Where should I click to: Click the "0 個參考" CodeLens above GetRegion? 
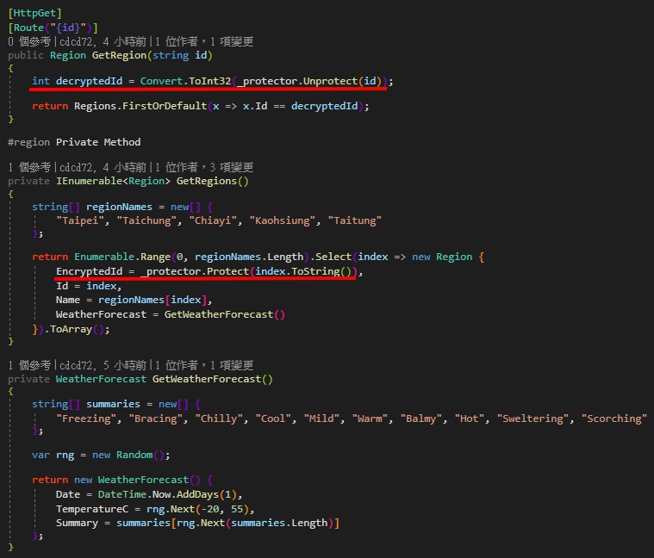[27, 41]
